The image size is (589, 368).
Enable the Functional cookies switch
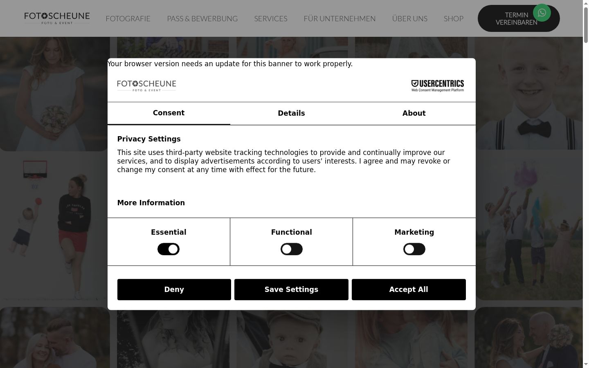291,249
